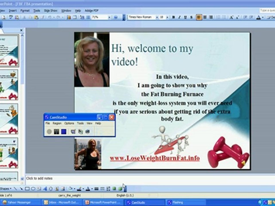The width and height of the screenshot is (275, 206).
Task: Toggle text shadow formatting
Action: 191,17
